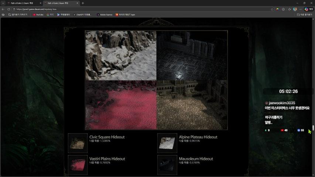Go back with the browser back arrow
Screen dimensions: 315x177
3,9
